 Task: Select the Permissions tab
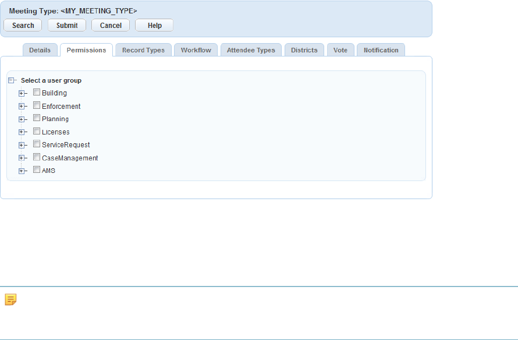pyautogui.click(x=86, y=50)
